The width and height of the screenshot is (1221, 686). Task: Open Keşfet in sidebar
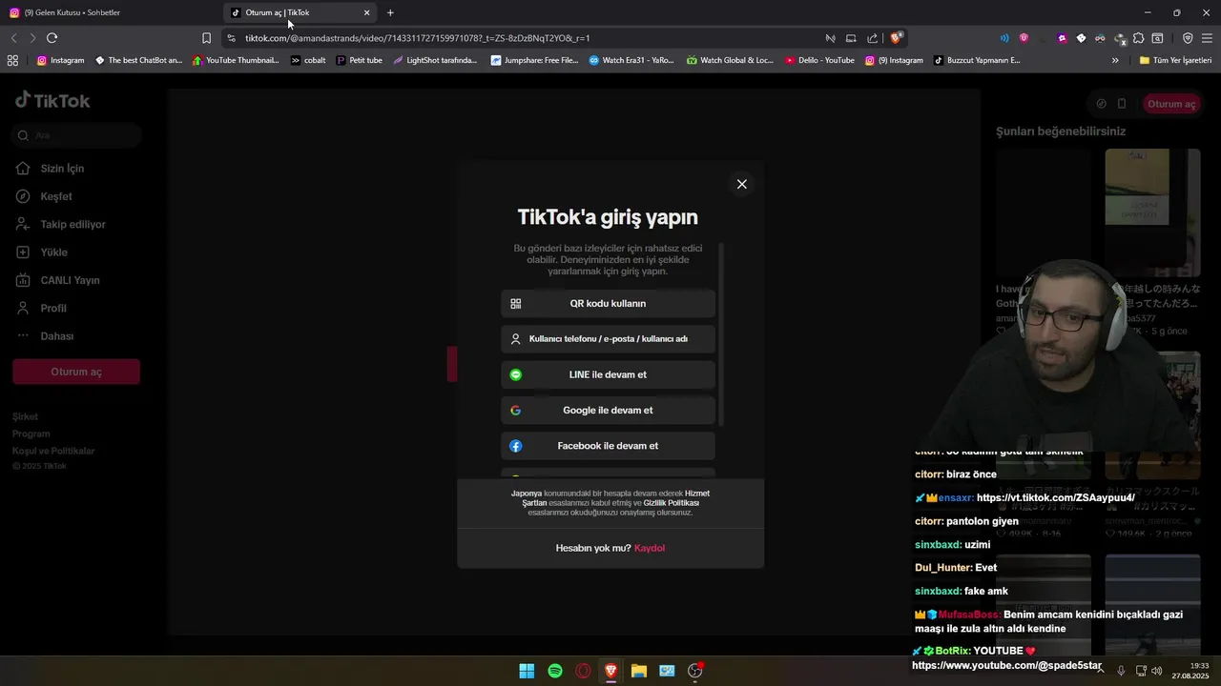tap(56, 196)
